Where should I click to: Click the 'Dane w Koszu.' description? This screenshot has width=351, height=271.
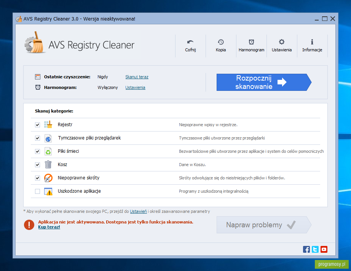click(x=192, y=165)
